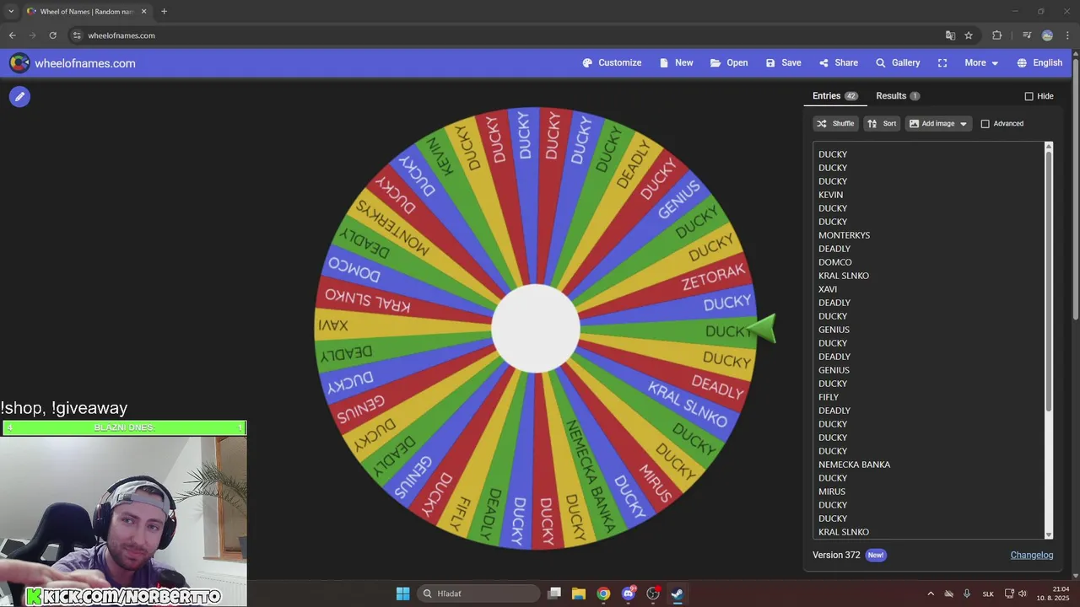Click the MONTERKYS entry in the list
Viewport: 1080px width, 607px height.
(844, 235)
